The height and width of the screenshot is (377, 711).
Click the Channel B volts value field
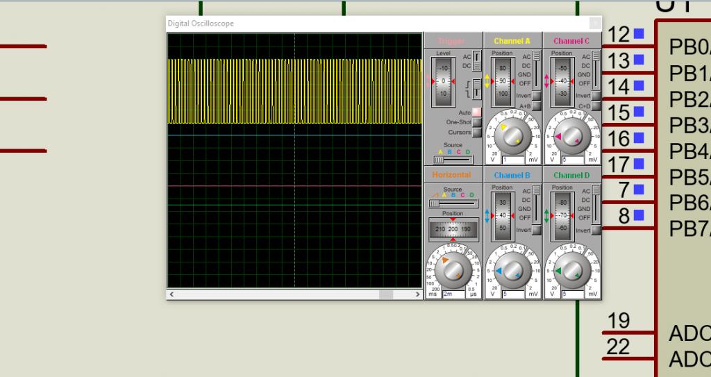pos(513,294)
